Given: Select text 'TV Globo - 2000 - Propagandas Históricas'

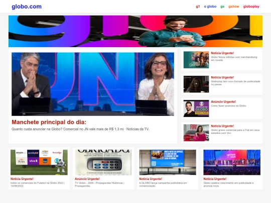Looking at the screenshot, I should click(x=99, y=183).
